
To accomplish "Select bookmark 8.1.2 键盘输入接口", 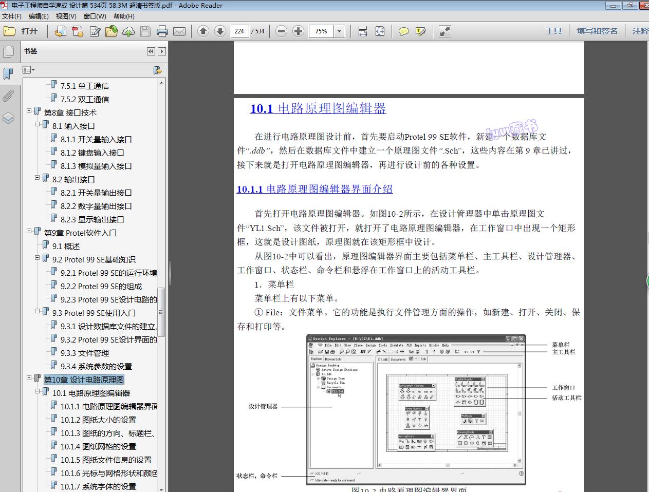I will [x=92, y=153].
